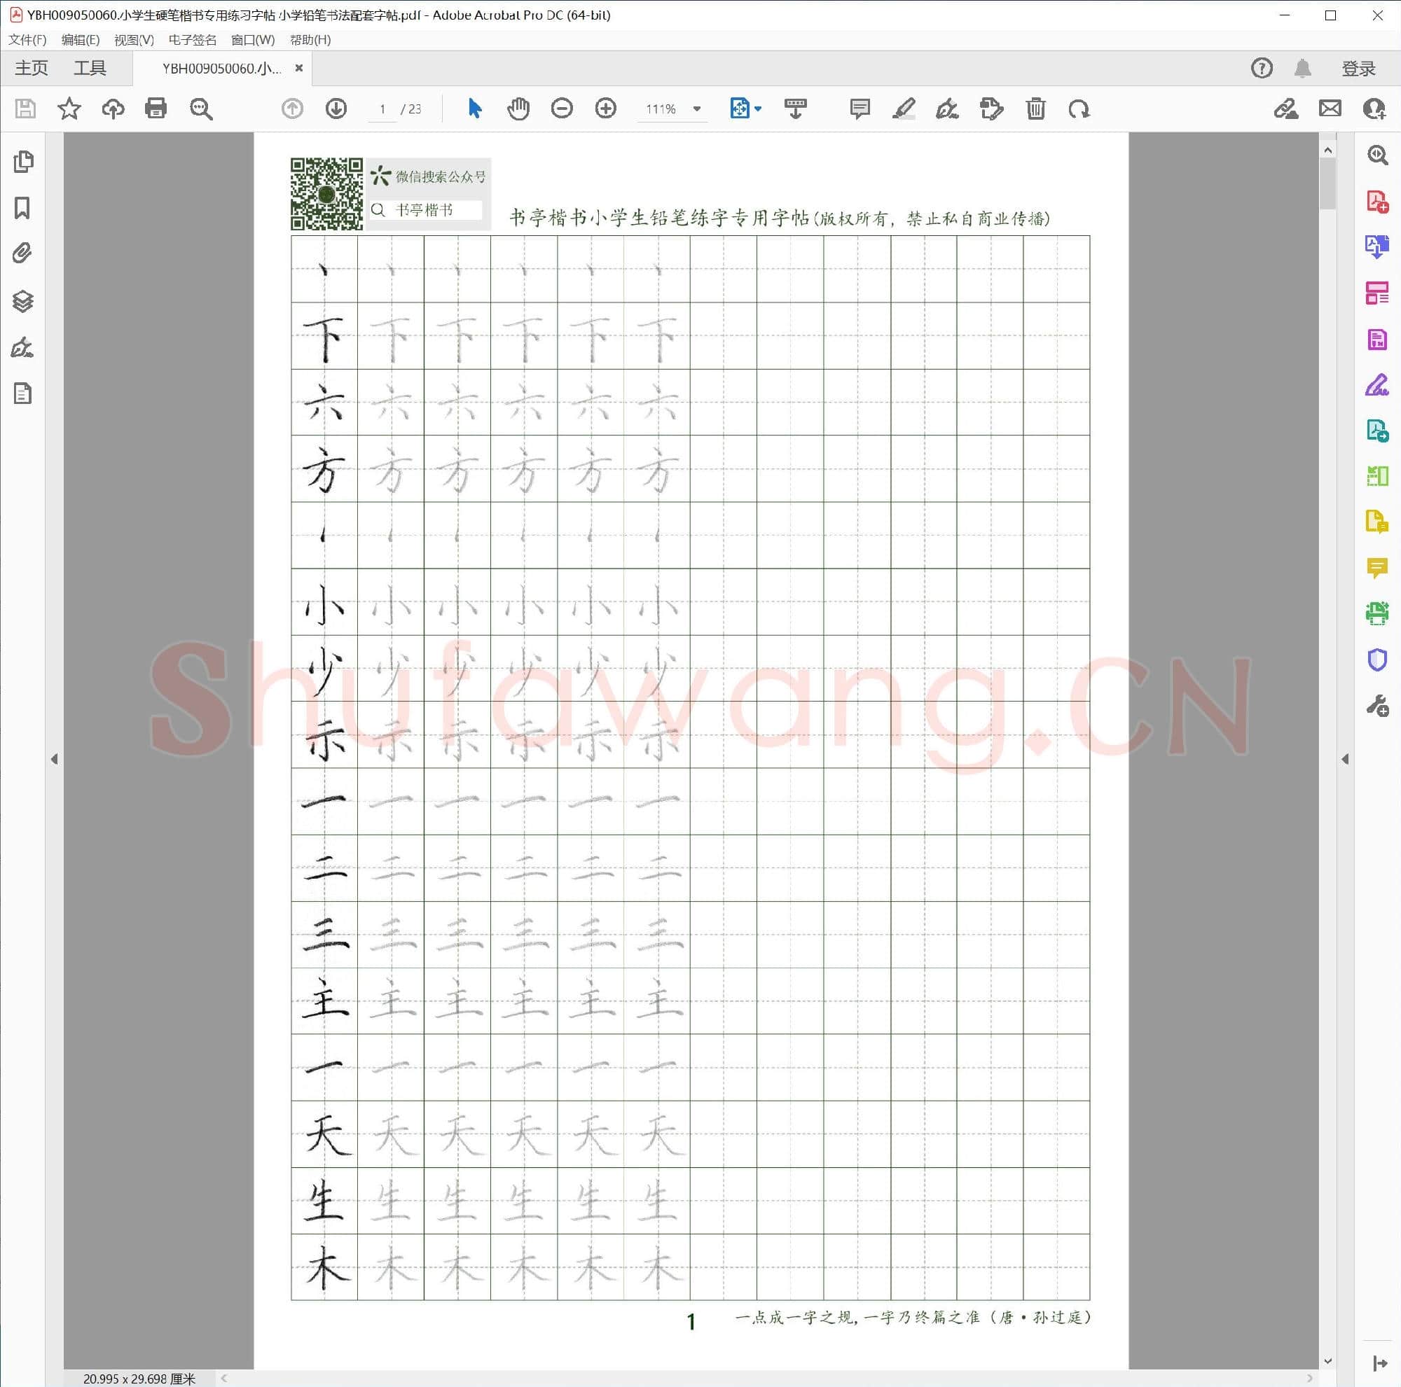Select the highlight text tool
1401x1387 pixels.
point(904,109)
